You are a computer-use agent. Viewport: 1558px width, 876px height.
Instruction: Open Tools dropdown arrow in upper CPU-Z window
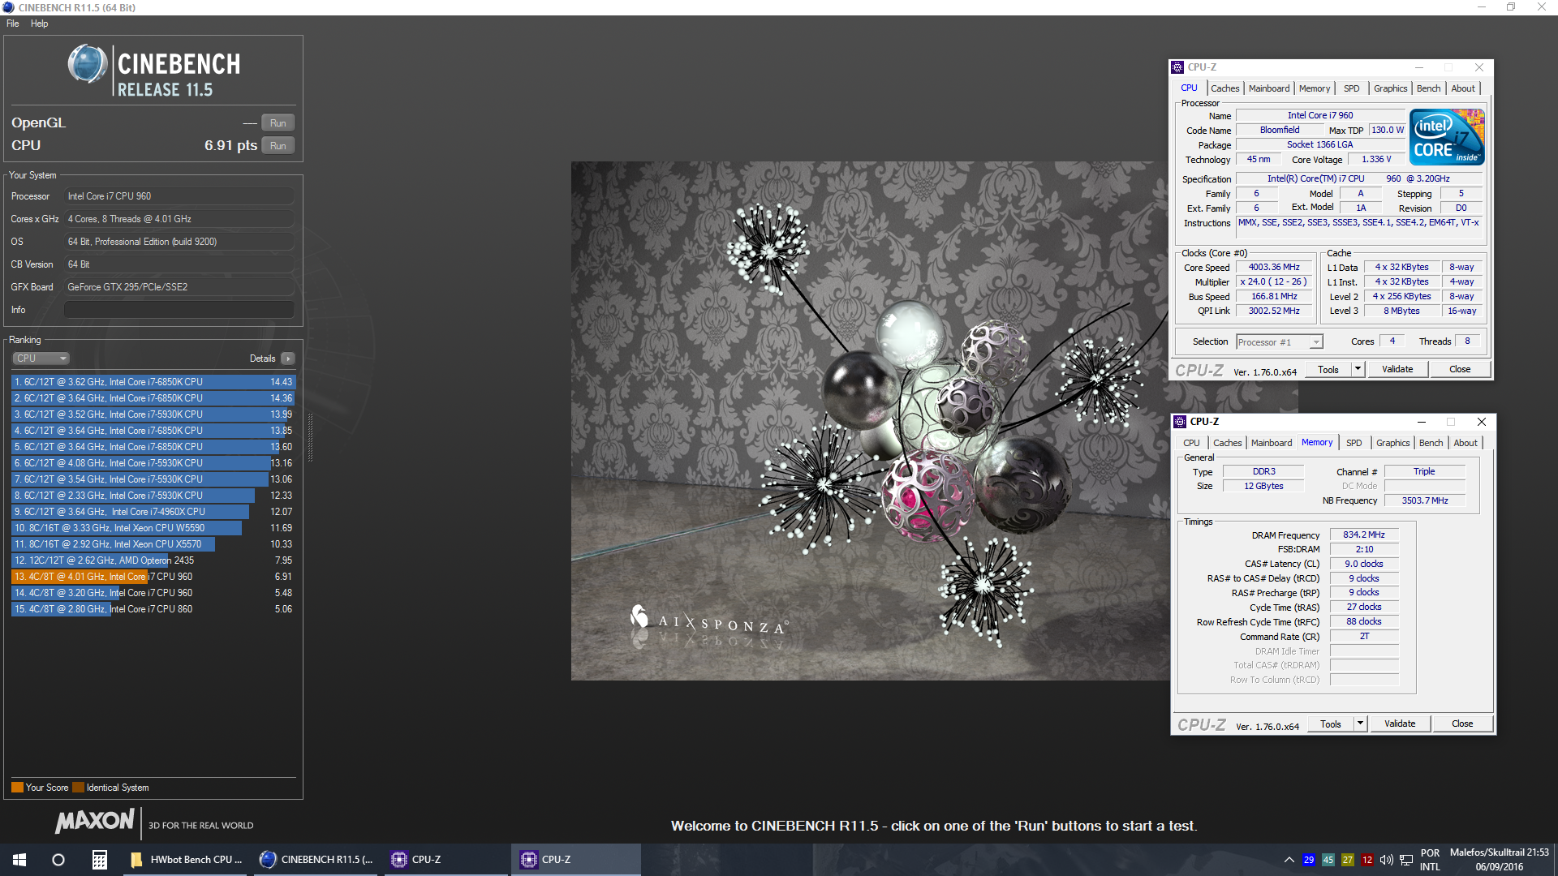[1358, 370]
